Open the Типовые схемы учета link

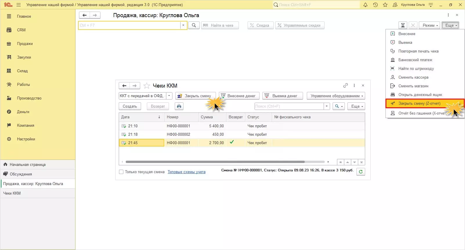pos(186,172)
